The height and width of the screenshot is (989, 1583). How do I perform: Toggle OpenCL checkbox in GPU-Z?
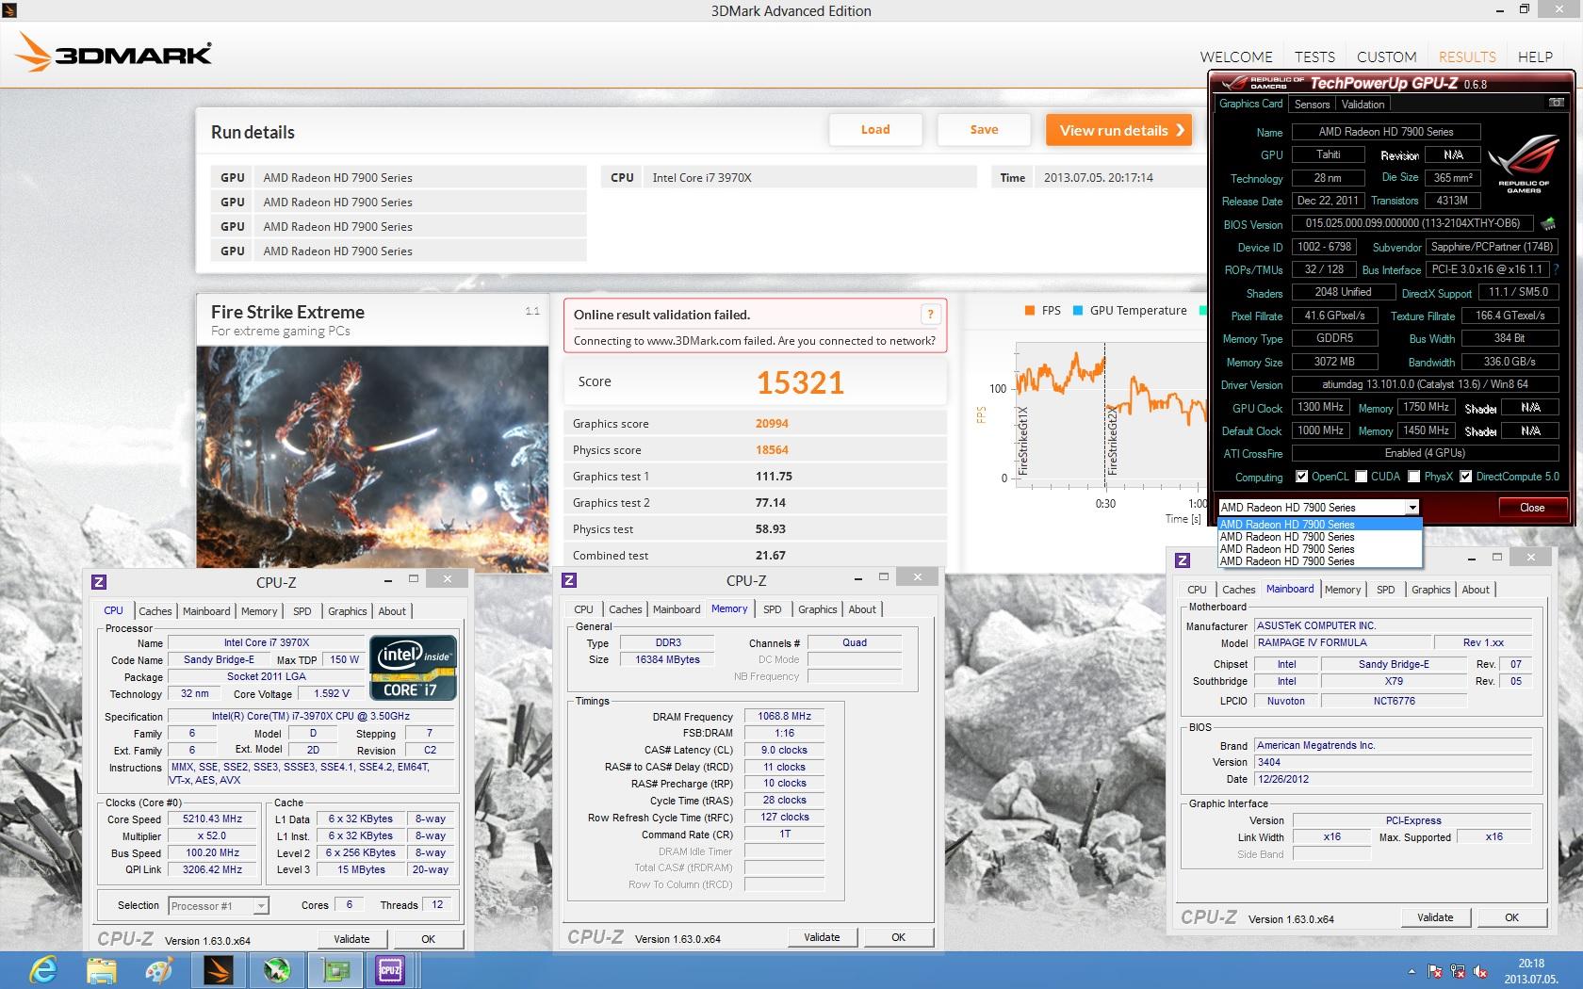click(1301, 477)
